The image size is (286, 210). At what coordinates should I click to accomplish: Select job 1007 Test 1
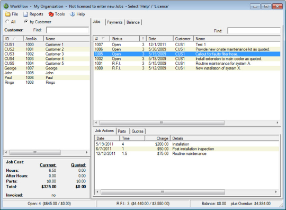[x=187, y=45]
